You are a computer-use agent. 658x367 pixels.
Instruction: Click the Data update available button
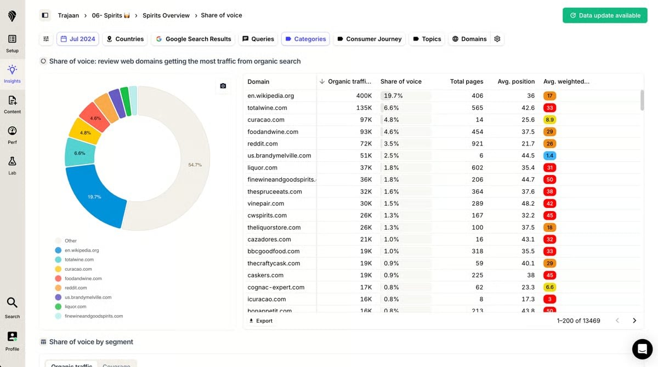(605, 15)
